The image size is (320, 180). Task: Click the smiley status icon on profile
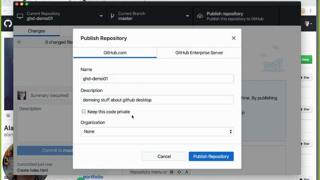(8, 115)
